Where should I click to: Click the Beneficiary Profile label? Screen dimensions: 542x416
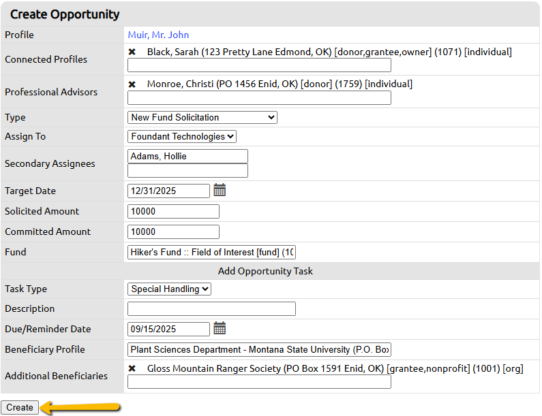(x=44, y=349)
